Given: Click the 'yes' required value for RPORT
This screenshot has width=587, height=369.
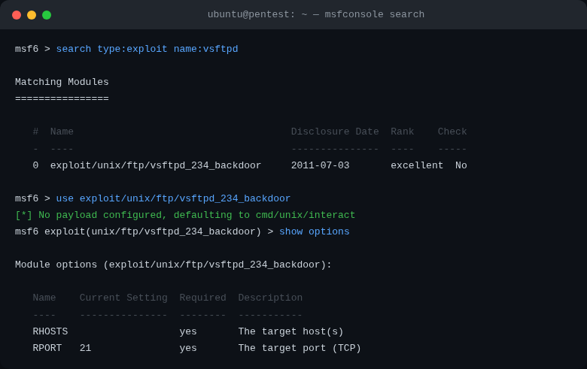Looking at the screenshot, I should [188, 348].
